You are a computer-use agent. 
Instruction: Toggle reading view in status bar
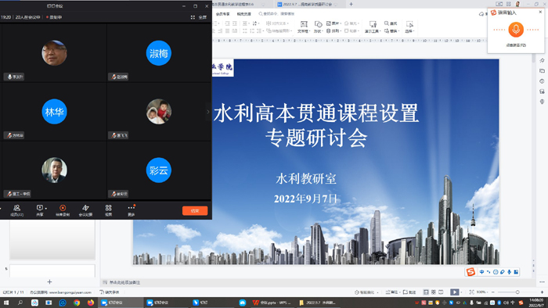point(441,292)
